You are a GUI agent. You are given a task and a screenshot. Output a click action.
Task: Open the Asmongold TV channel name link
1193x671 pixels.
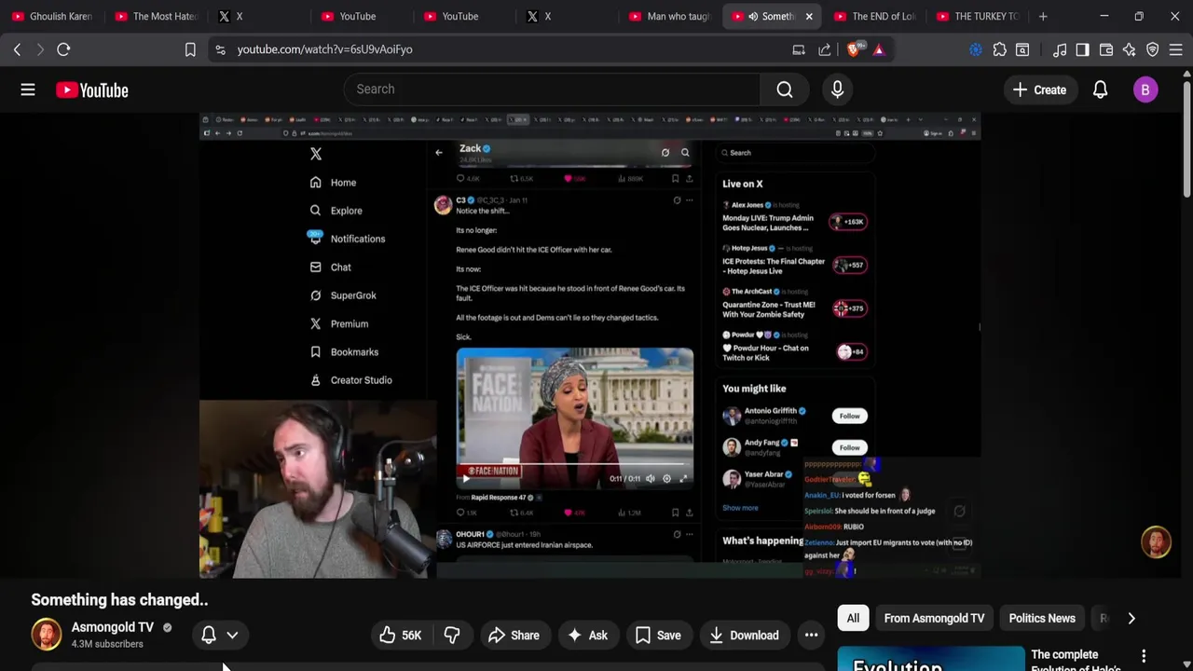point(112,627)
